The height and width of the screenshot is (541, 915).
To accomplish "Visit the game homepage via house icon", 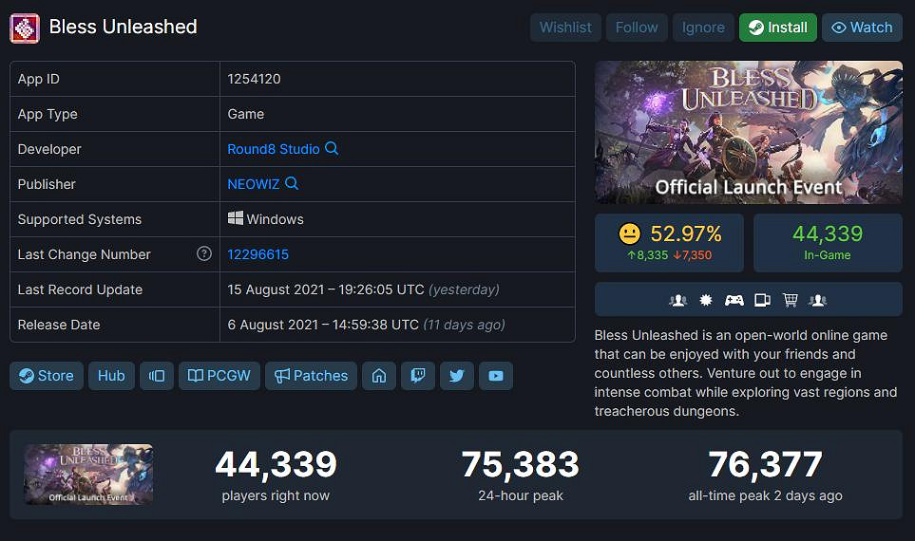I will [x=379, y=376].
